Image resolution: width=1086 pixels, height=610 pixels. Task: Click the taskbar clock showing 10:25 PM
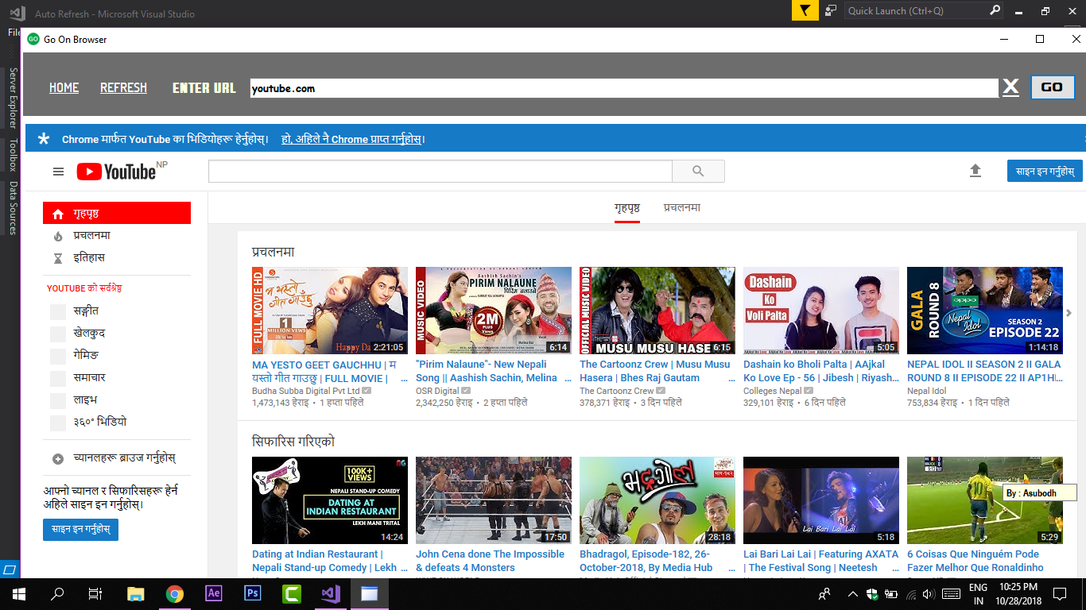point(1020,593)
